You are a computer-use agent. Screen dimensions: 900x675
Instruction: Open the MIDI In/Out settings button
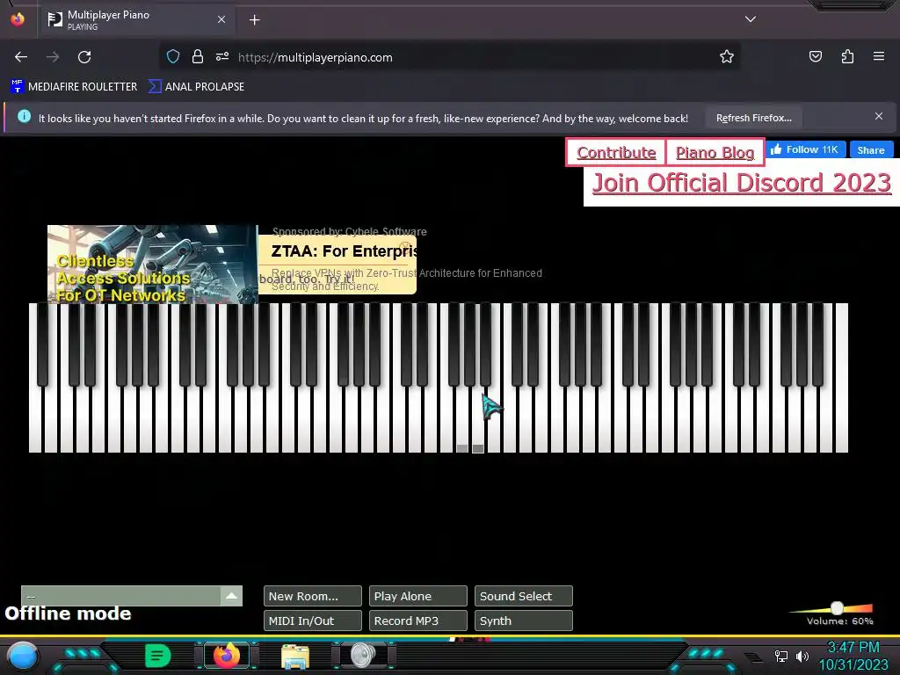[x=312, y=621]
